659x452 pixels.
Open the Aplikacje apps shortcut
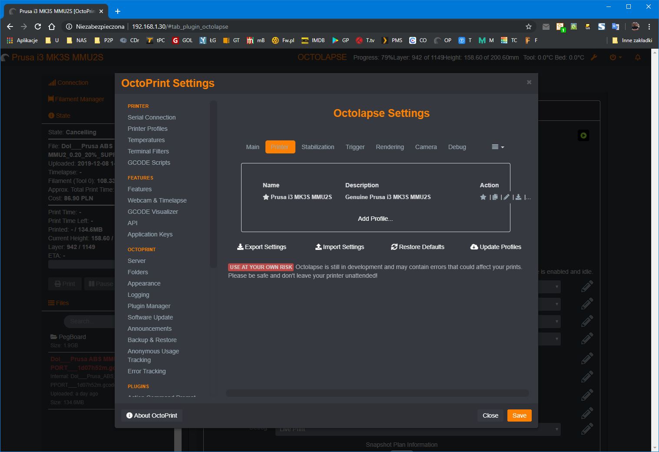coord(23,40)
